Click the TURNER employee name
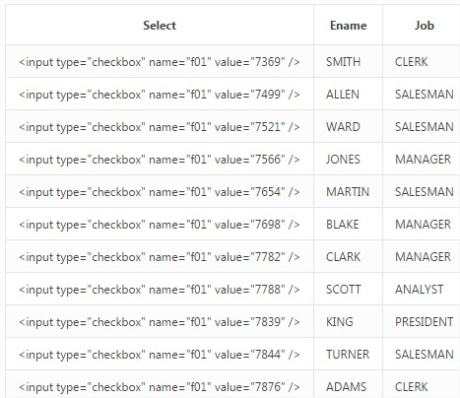This screenshot has width=460, height=398. click(x=348, y=355)
